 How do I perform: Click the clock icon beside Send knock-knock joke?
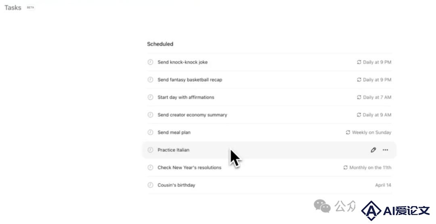click(150, 62)
